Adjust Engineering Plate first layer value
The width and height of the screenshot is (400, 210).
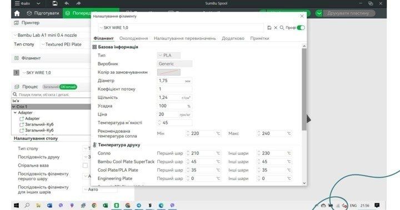tap(203, 179)
